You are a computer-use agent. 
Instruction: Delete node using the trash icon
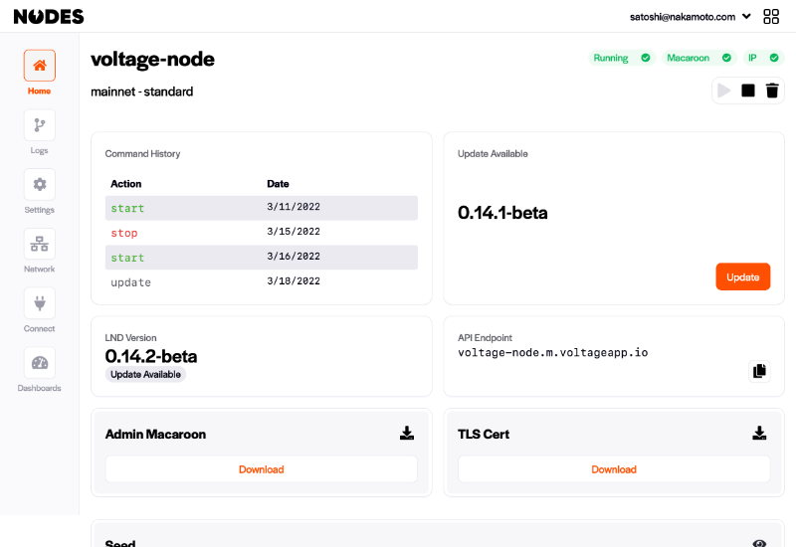[772, 91]
